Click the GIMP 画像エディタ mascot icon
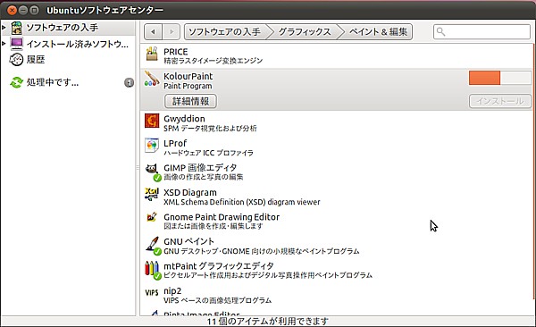This screenshot has width=536, height=327. (152, 170)
